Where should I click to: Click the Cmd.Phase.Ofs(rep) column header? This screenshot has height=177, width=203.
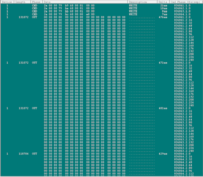click(186, 2)
